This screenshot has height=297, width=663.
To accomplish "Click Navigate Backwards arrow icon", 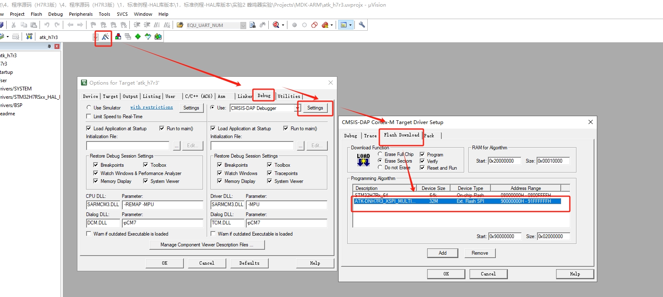I will coord(70,25).
